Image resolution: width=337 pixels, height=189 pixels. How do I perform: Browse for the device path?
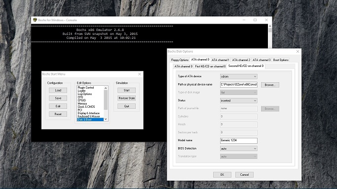[x=270, y=85]
